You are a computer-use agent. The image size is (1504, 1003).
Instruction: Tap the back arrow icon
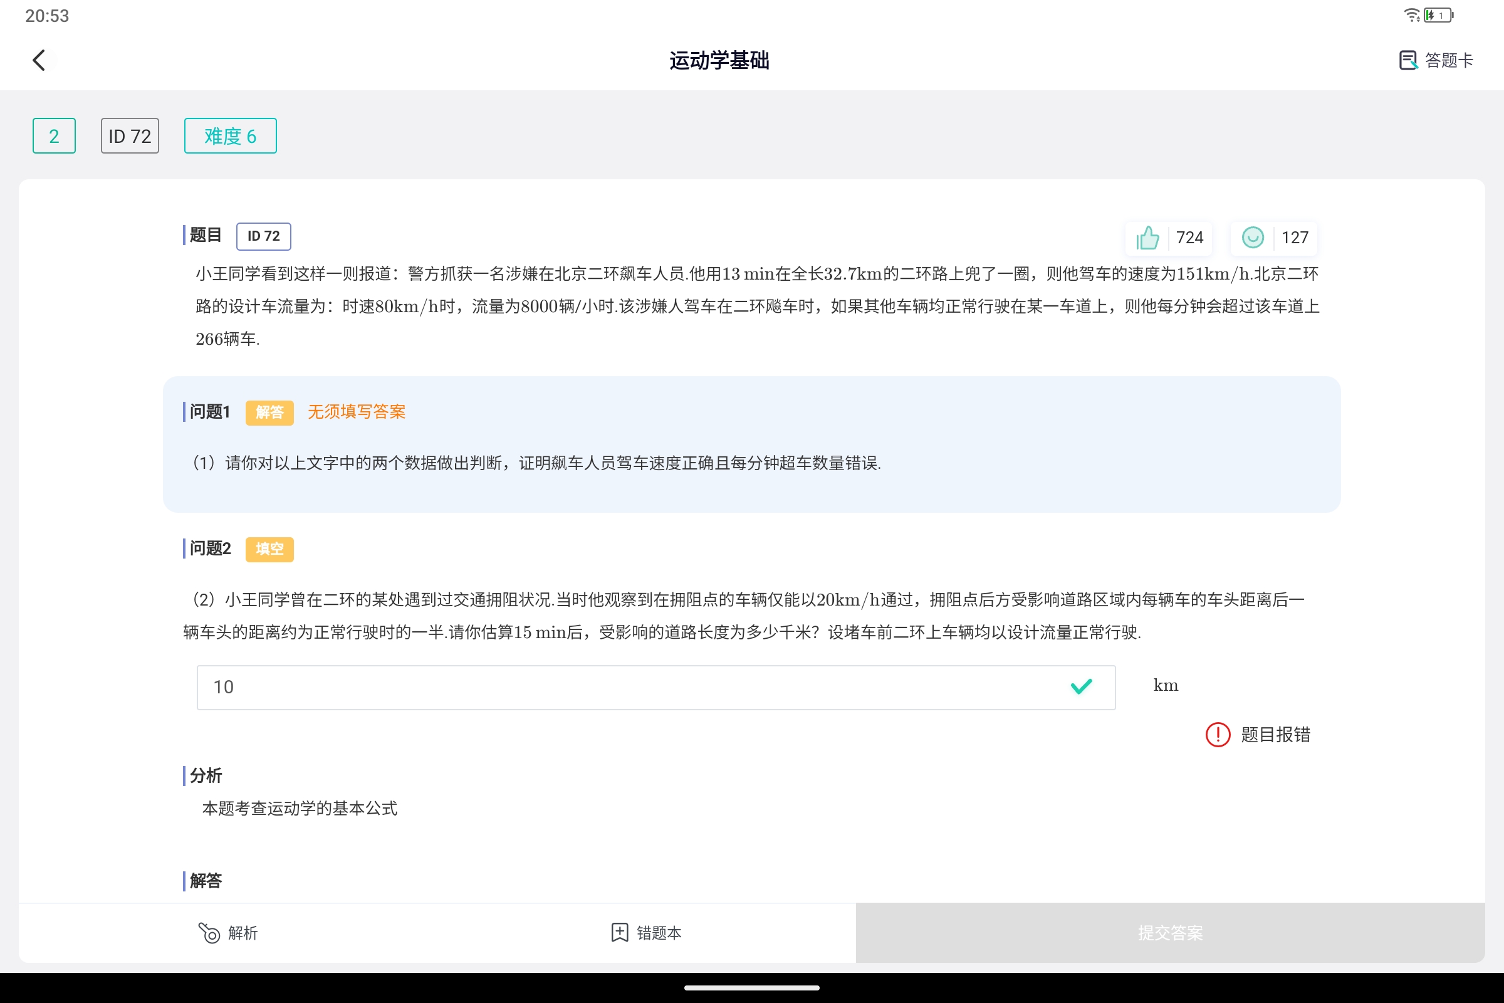point(39,60)
